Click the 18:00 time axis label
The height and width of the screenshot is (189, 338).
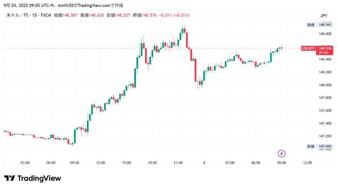point(152,163)
